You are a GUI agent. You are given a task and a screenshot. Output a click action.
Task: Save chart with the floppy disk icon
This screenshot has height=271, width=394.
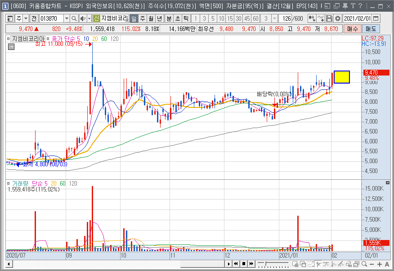point(329,18)
